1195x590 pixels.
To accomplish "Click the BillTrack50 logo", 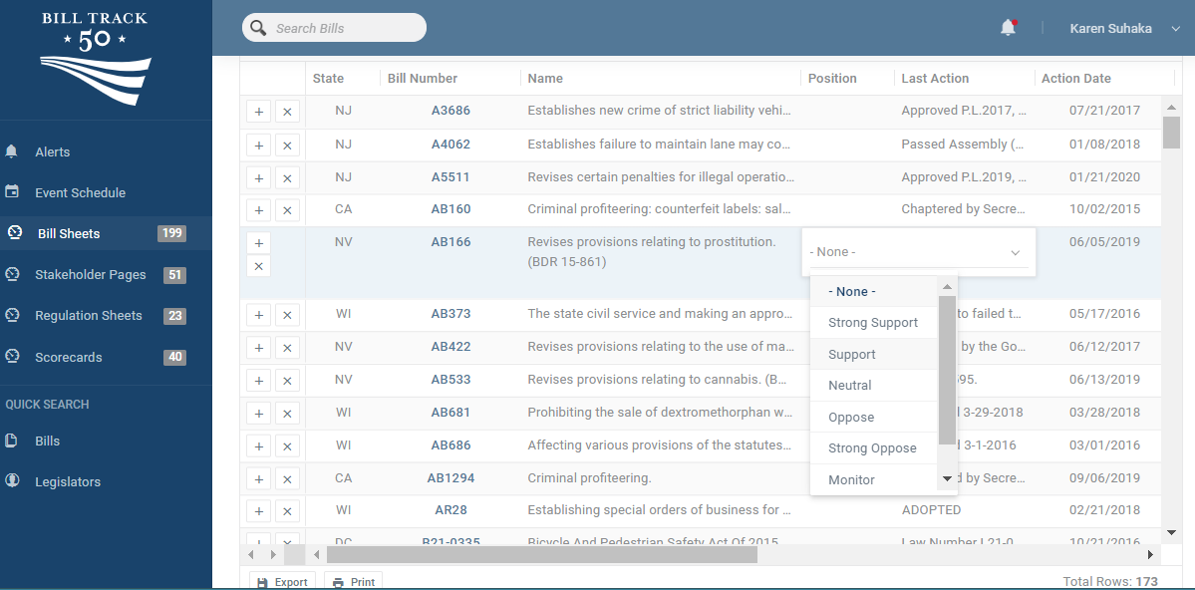I will click(x=96, y=58).
